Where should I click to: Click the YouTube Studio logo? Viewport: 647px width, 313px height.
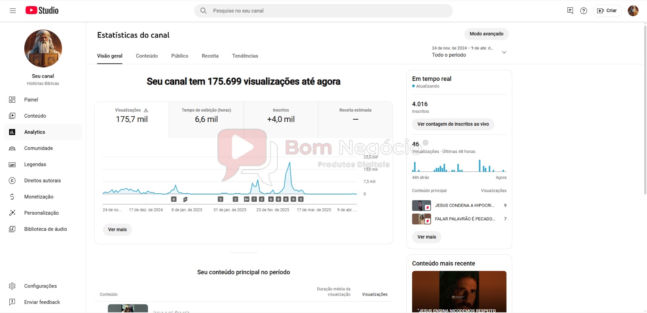click(42, 11)
